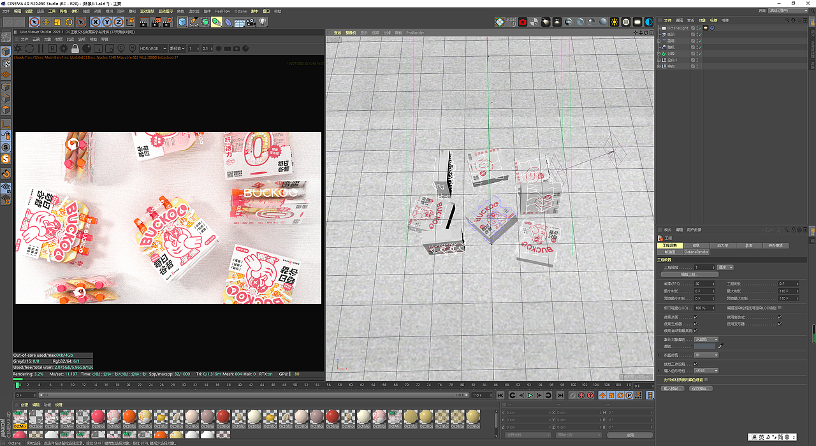The width and height of the screenshot is (816, 446).
Task: Click the Octane red camera icon
Action: 523,22
